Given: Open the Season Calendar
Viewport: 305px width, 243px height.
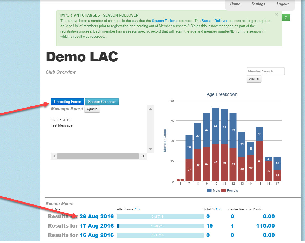Looking at the screenshot, I should (102, 102).
